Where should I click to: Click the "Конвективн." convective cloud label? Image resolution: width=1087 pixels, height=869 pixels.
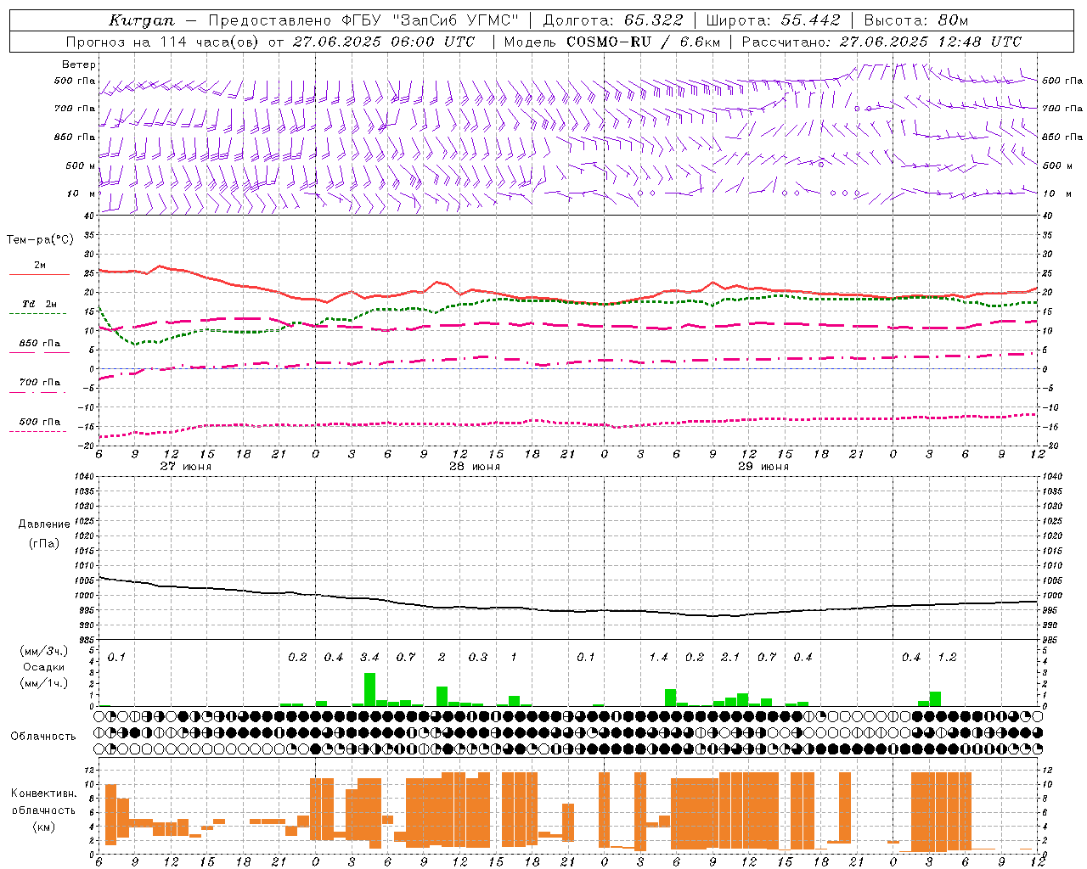point(43,793)
